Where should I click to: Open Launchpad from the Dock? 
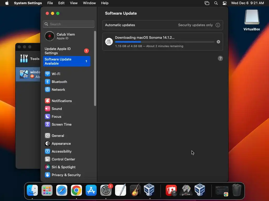(x=47, y=190)
